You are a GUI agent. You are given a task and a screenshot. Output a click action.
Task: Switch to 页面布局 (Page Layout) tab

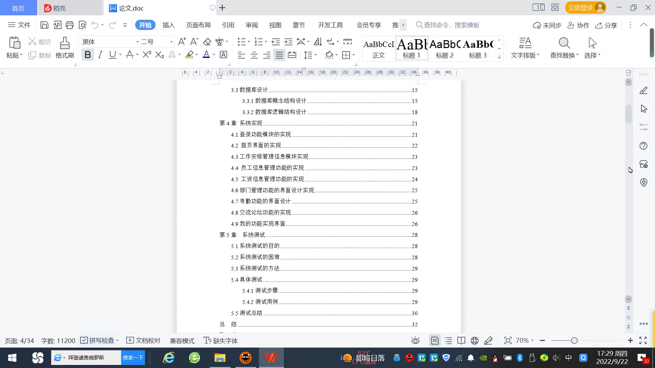(198, 25)
